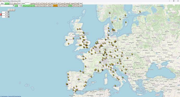Viewport: 180px width, 97px height.
Task: Toggle the POI1 layer button
Action: tap(59, 5)
